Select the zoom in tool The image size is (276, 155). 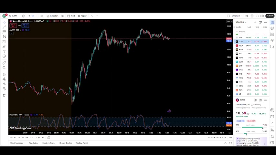4,68
